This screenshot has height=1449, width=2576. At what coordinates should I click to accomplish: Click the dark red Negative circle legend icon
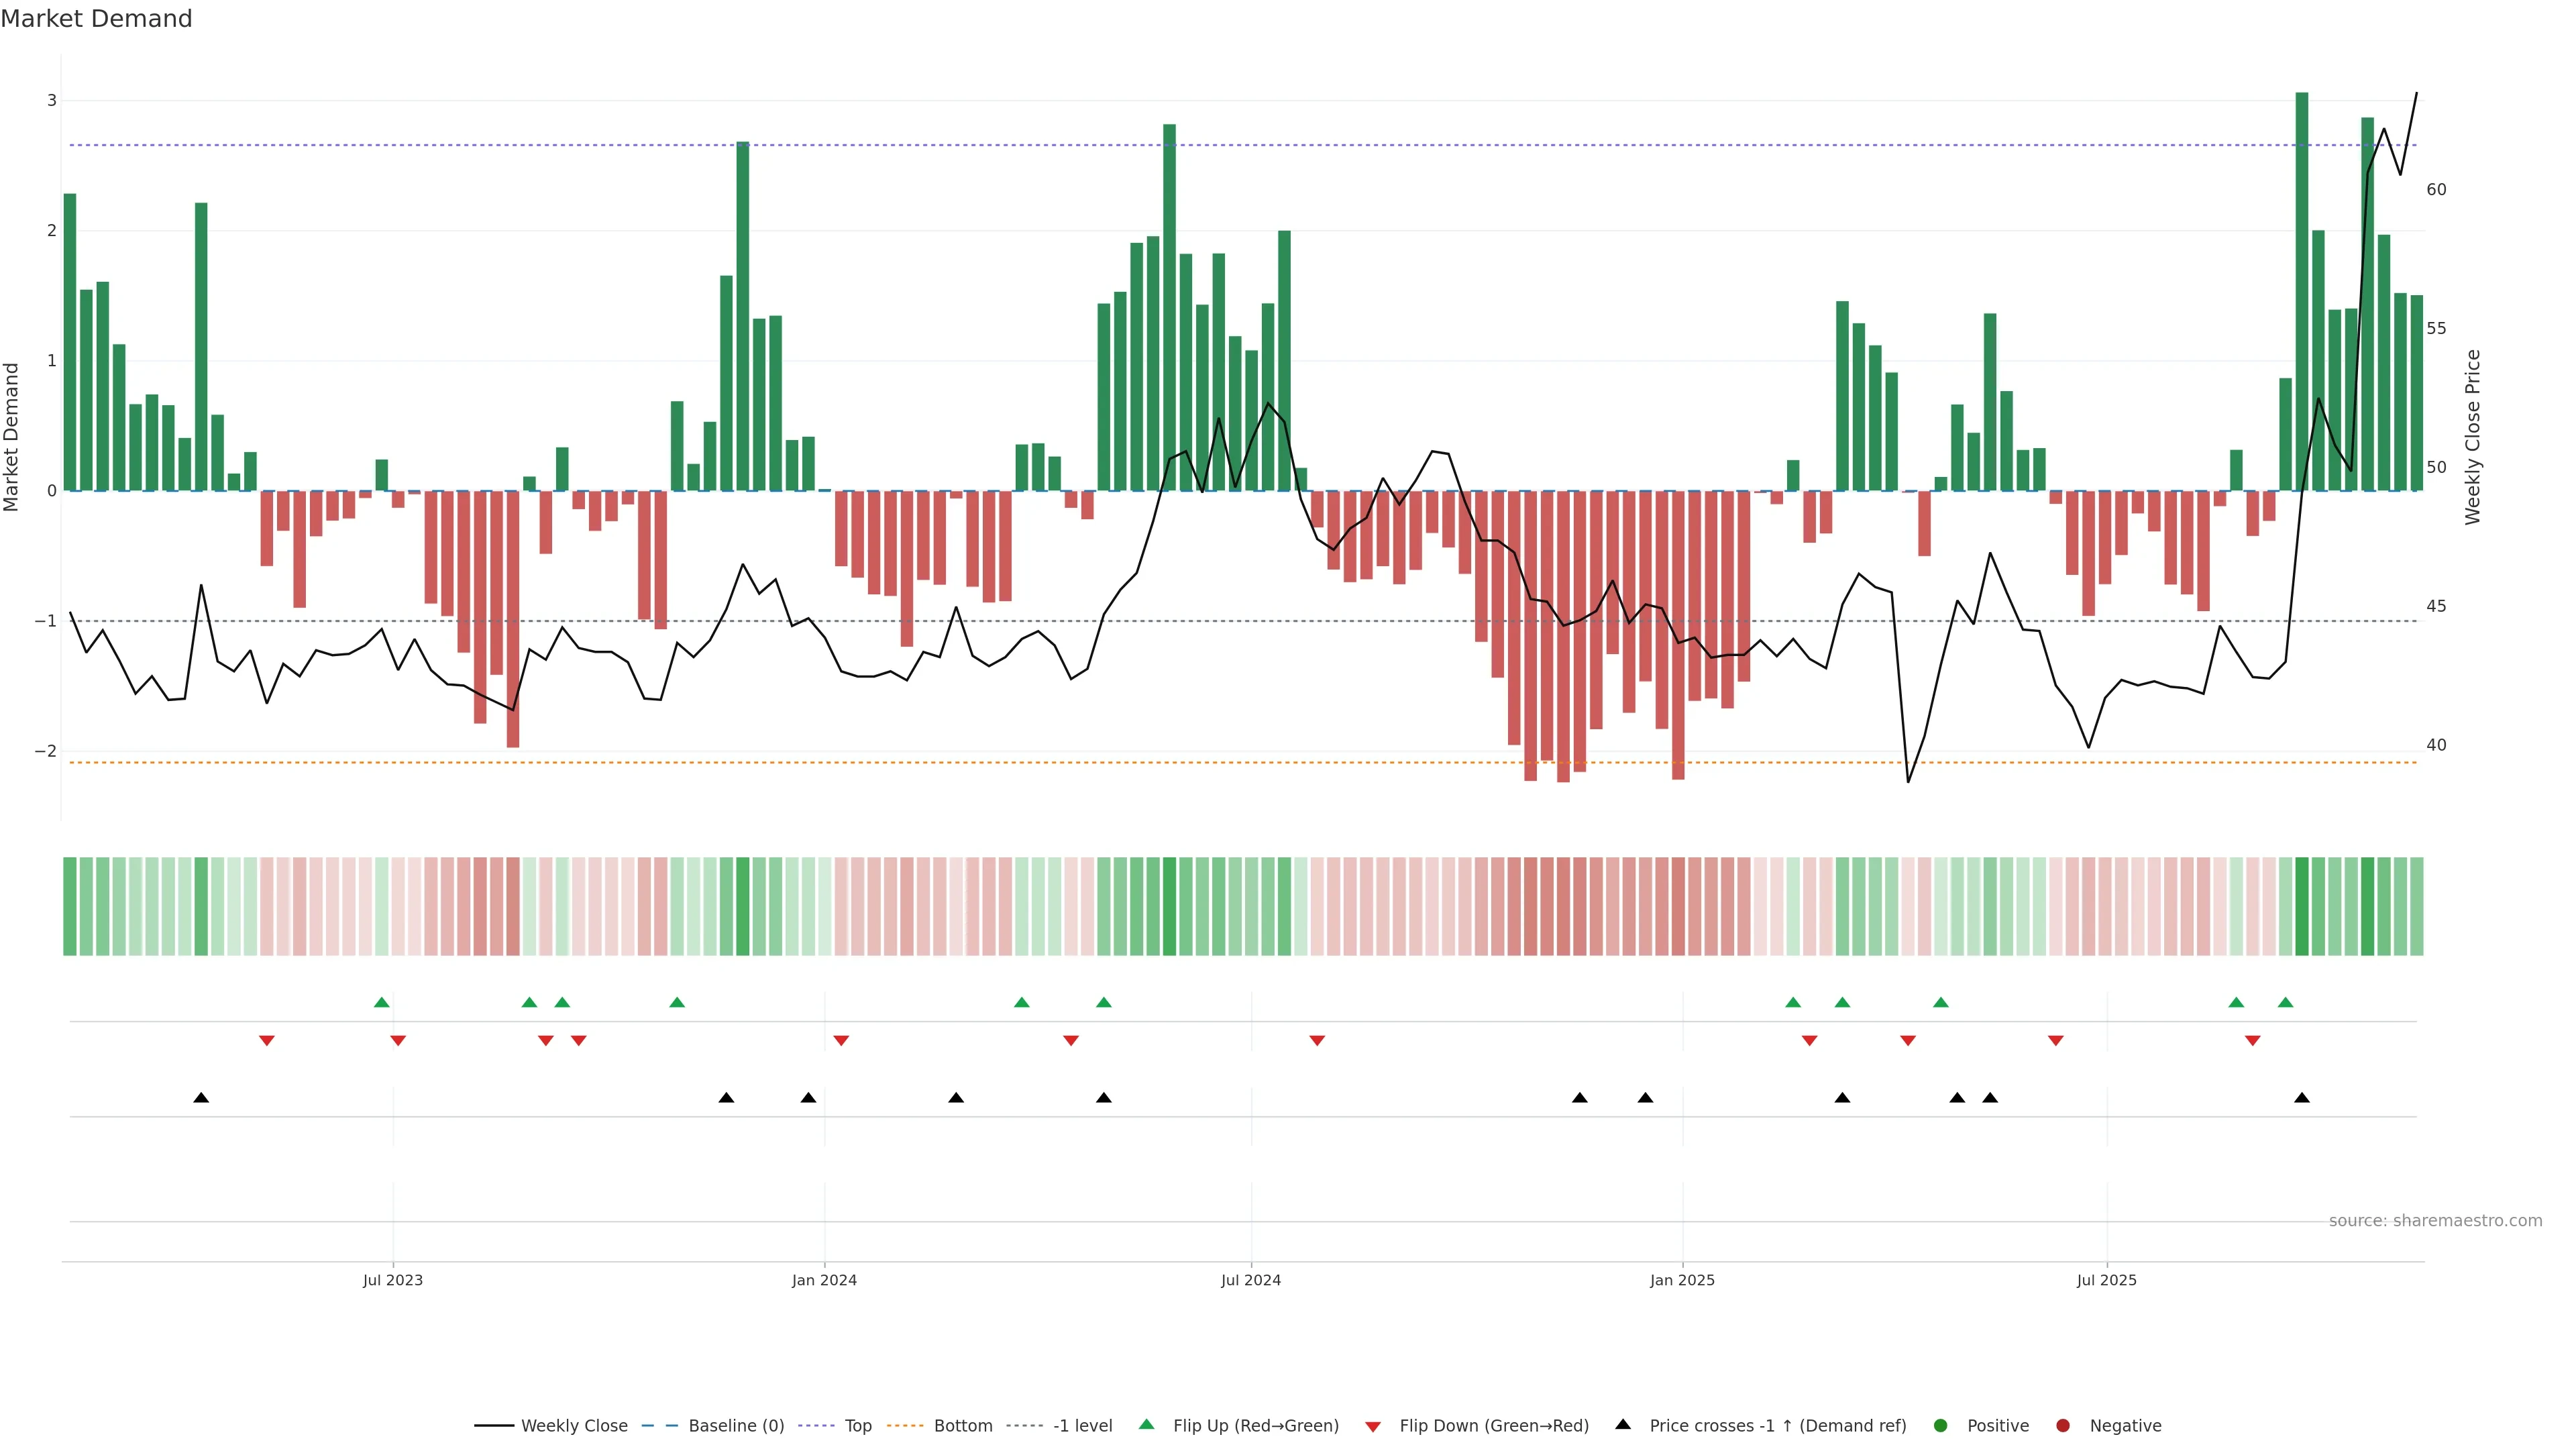(x=2063, y=1425)
